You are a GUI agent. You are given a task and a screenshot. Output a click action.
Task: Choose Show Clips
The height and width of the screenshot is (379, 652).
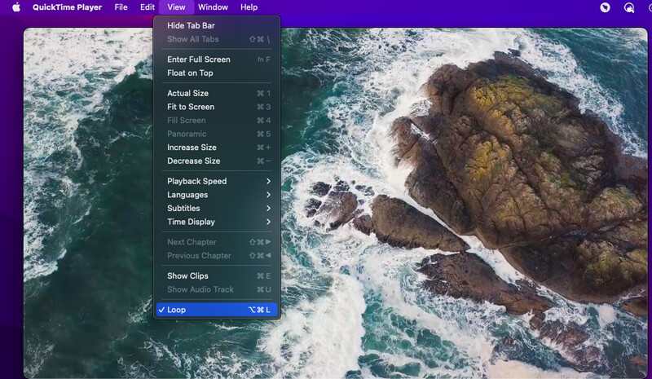coord(217,275)
